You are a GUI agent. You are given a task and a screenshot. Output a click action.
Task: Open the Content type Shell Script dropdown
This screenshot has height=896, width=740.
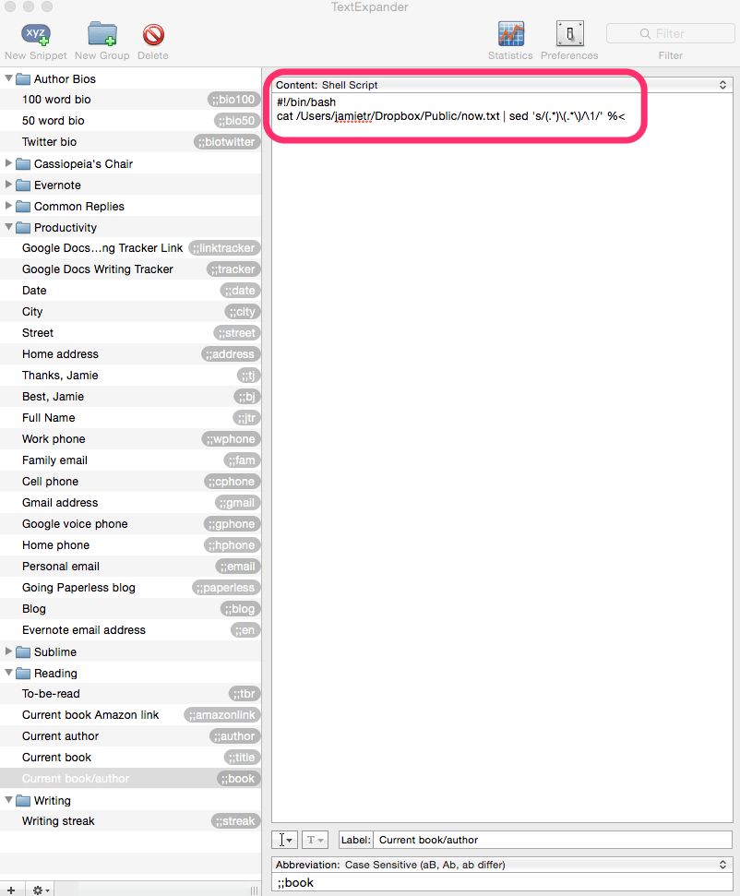(x=502, y=85)
